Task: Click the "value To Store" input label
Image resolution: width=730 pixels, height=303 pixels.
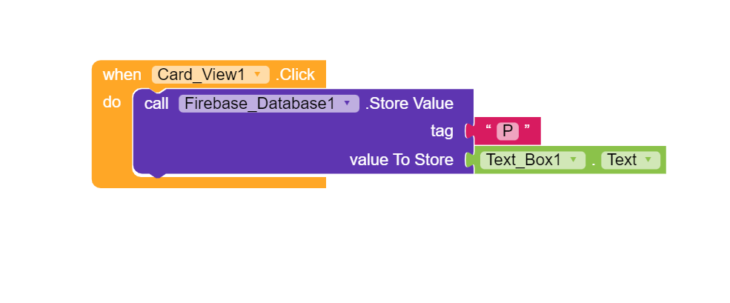Action: [401, 160]
